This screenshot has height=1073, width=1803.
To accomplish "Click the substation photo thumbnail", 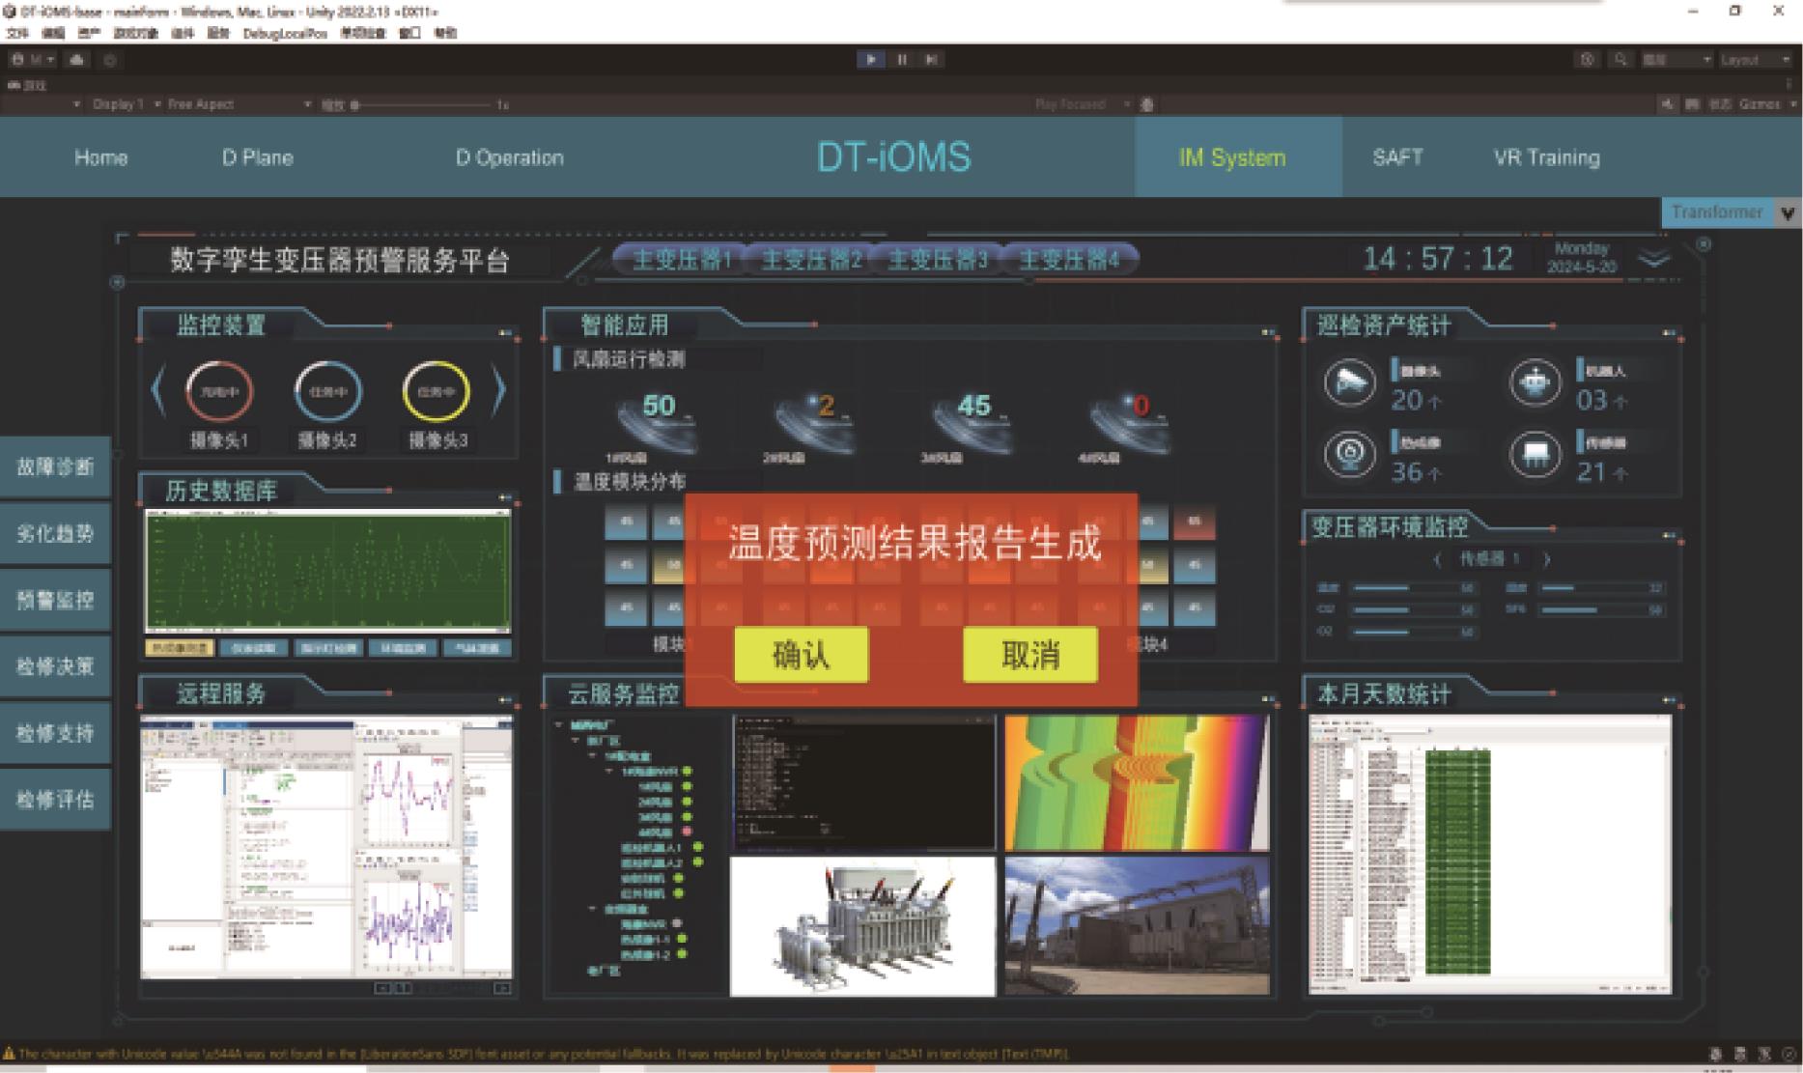I will coord(1137,926).
